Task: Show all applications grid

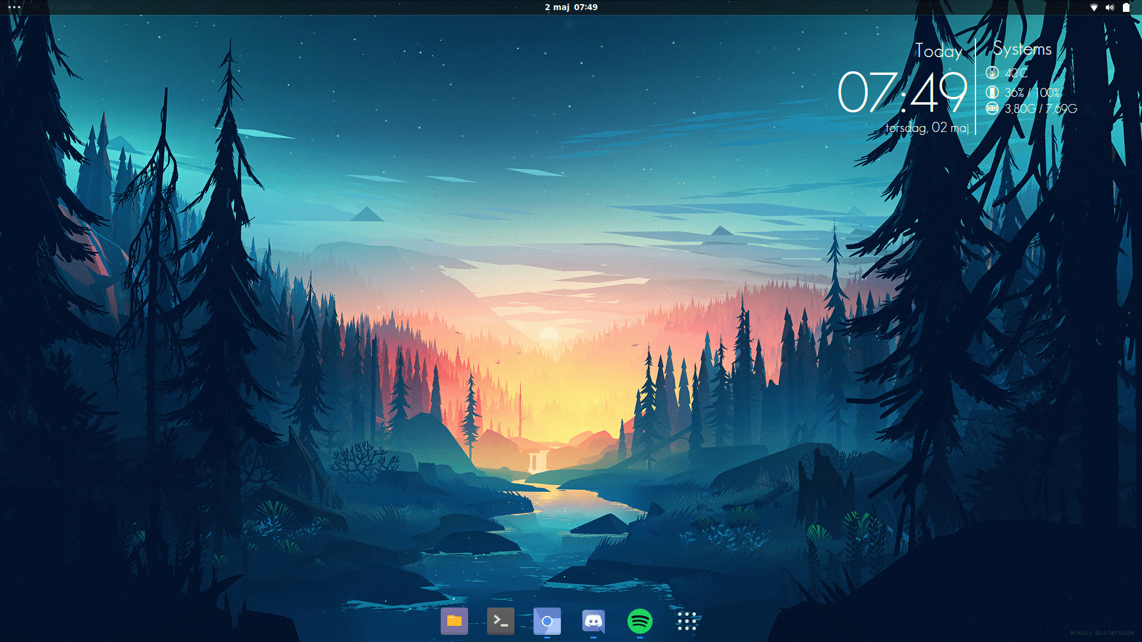Action: (686, 621)
